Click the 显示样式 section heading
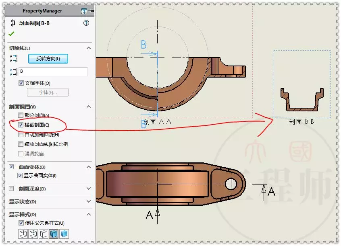The width and height of the screenshot is (341, 246). click(x=23, y=215)
